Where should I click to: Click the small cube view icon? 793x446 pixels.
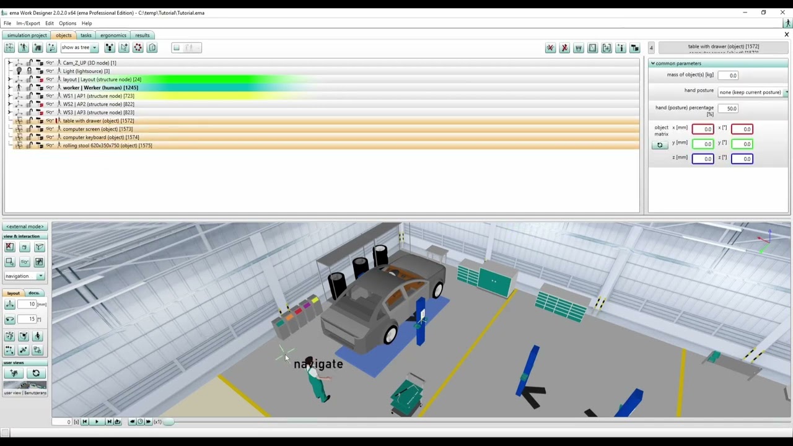tap(24, 247)
